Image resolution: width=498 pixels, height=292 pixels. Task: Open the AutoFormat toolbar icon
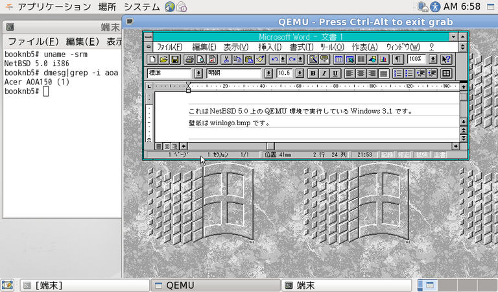313,59
